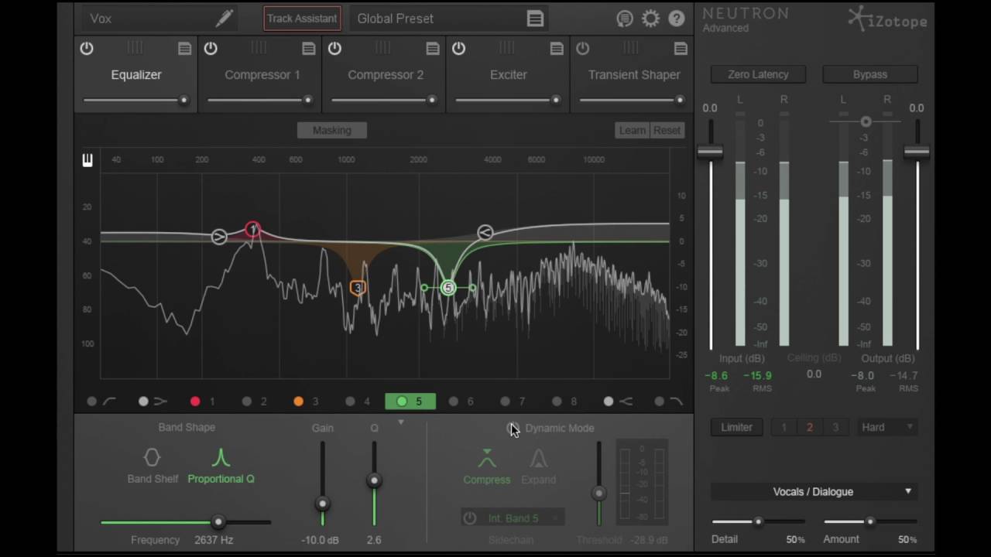Viewport: 991px width, 557px height.
Task: Toggle the piano keyboard display icon
Action: 87,160
